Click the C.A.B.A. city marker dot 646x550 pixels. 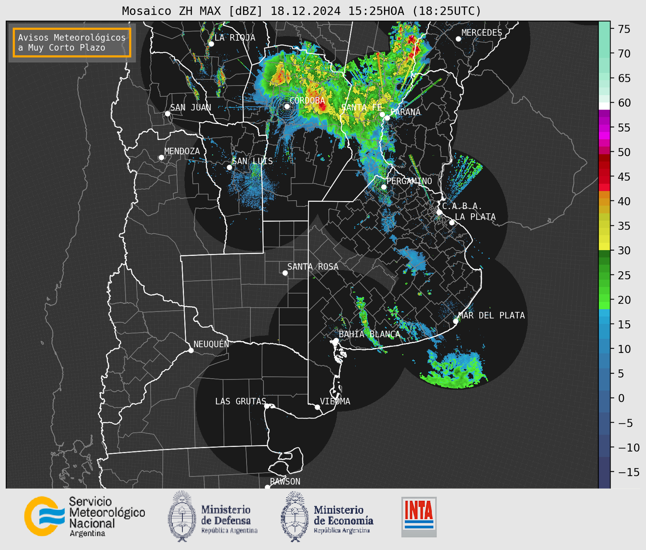(440, 212)
